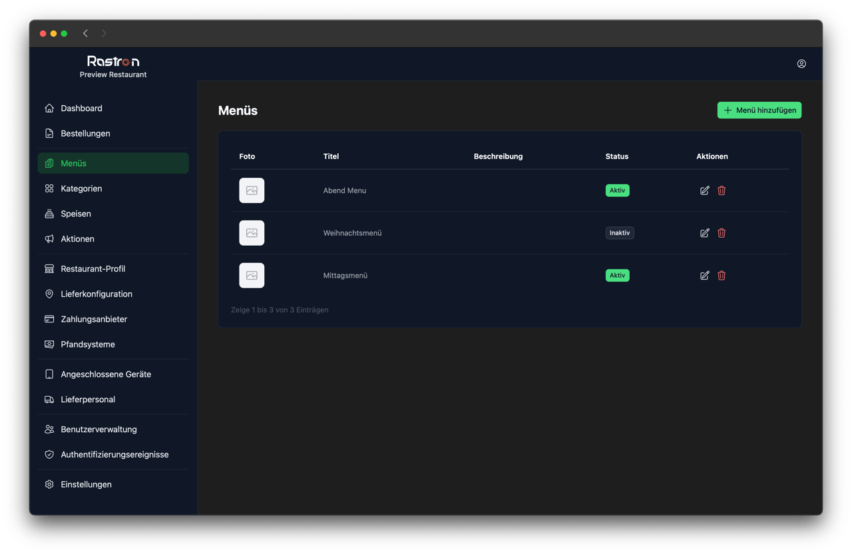Screen dimensions: 852x554
Task: Go back using the left arrow
Action: (x=85, y=33)
